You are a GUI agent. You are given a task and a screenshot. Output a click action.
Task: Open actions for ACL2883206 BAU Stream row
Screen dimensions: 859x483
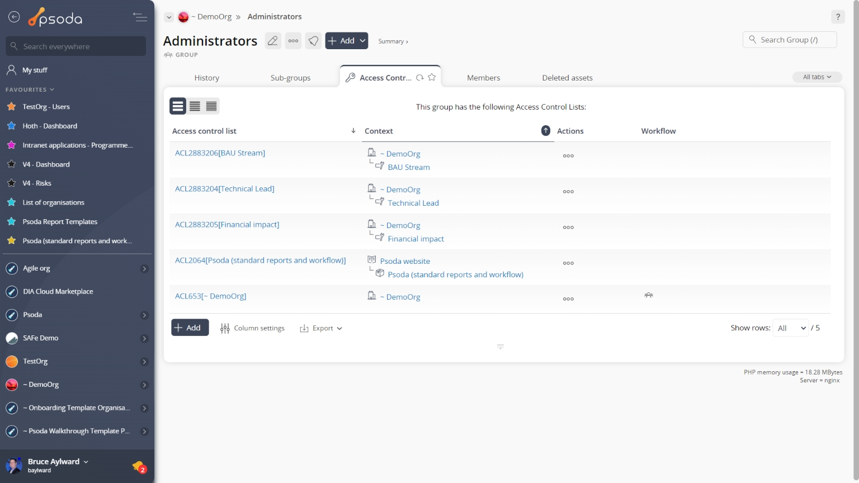(568, 156)
